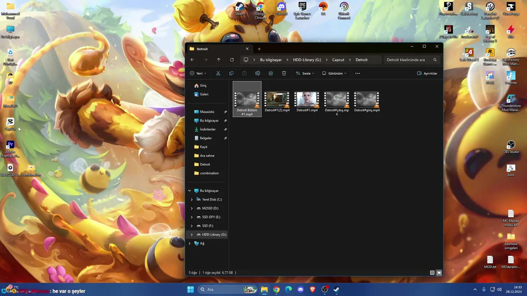Open Discord shortcut on the desktop
This screenshot has width=527, height=296.
(282, 9)
